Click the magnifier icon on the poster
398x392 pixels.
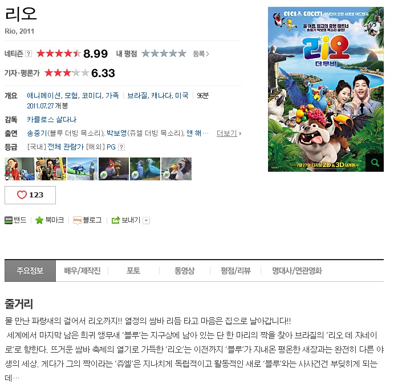click(x=375, y=163)
